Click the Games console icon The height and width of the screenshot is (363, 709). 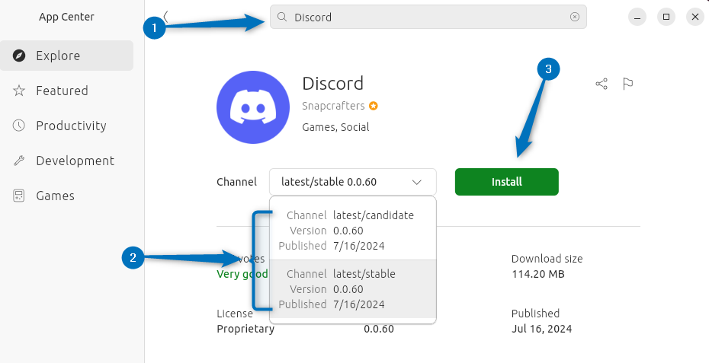tap(19, 196)
